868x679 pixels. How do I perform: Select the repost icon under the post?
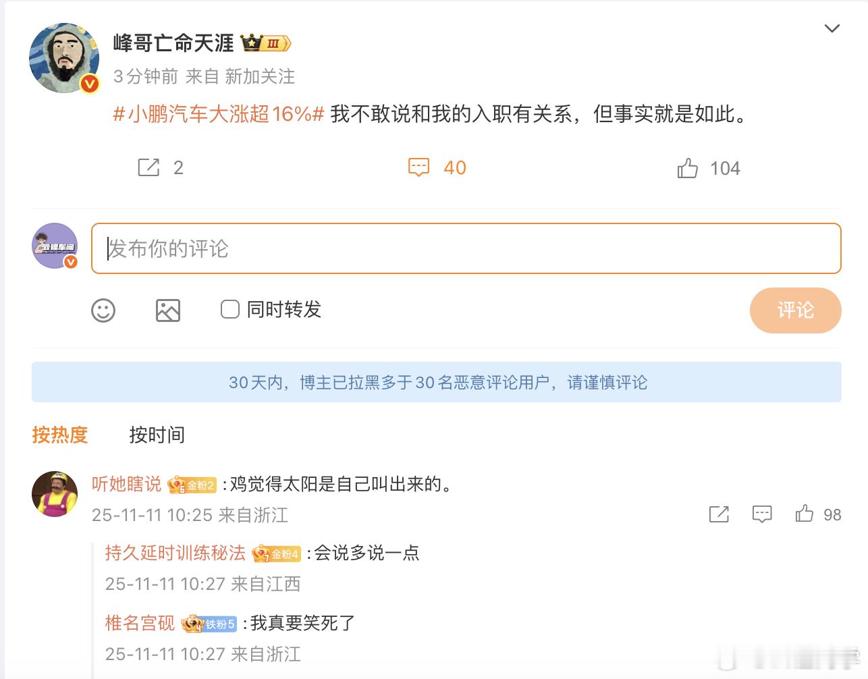[150, 167]
